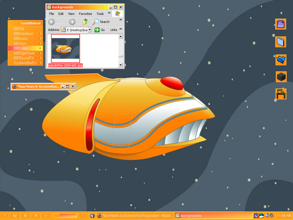Screen dimensions: 293x220
Task: Open the Edit menu
Action: tap(61, 14)
